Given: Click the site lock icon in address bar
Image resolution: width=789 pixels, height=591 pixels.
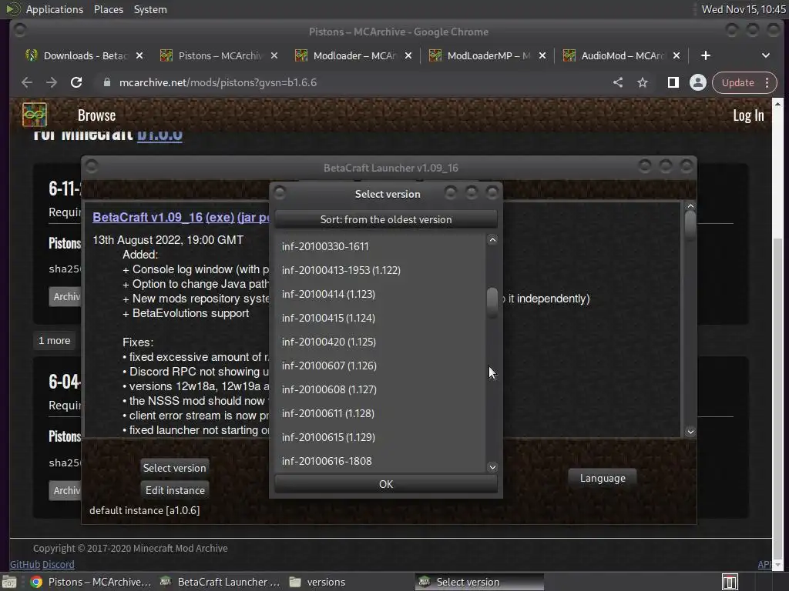Looking at the screenshot, I should tap(106, 82).
